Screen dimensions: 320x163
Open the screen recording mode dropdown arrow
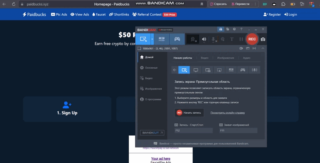tap(152, 39)
